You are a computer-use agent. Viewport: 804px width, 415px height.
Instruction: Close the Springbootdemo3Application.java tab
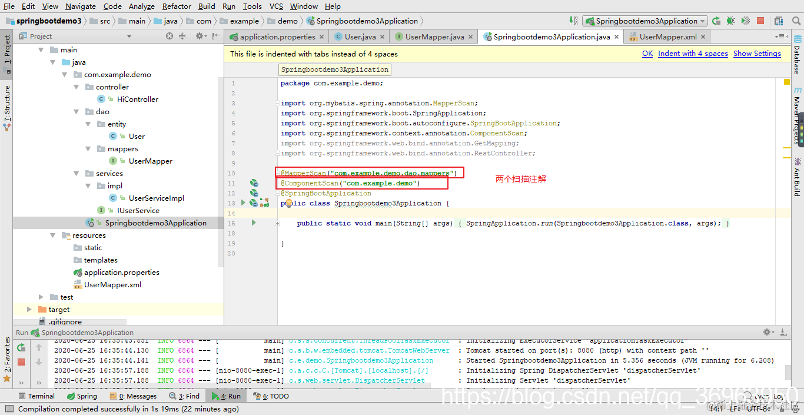click(x=617, y=36)
